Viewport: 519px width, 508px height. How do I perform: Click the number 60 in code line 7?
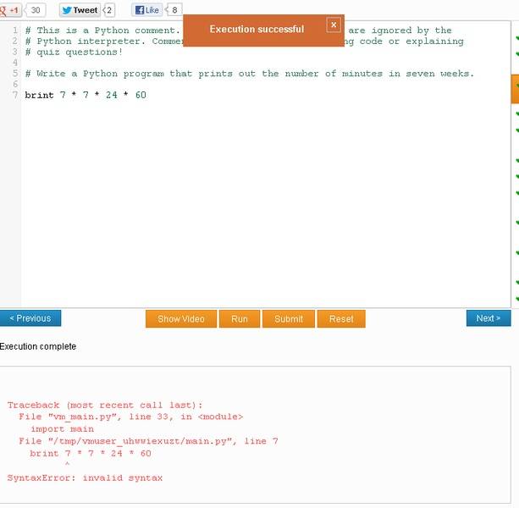tap(141, 95)
